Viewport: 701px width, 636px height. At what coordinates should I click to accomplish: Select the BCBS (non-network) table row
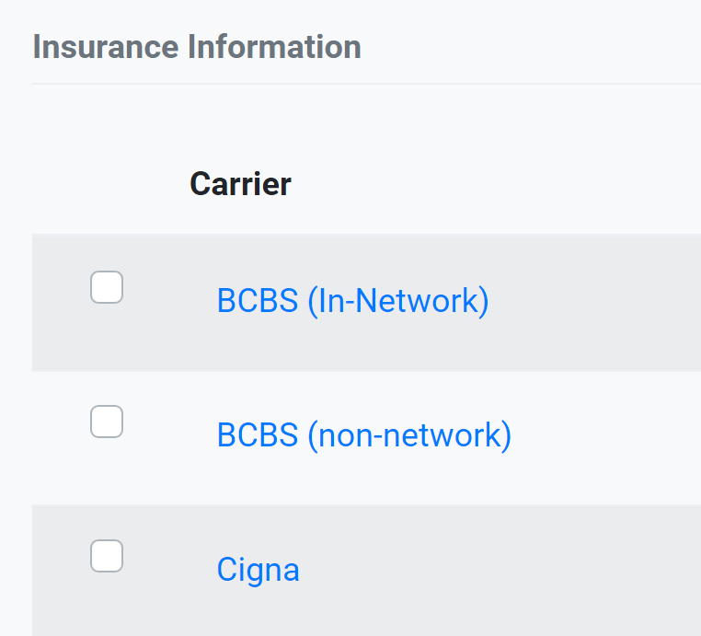[x=366, y=438]
